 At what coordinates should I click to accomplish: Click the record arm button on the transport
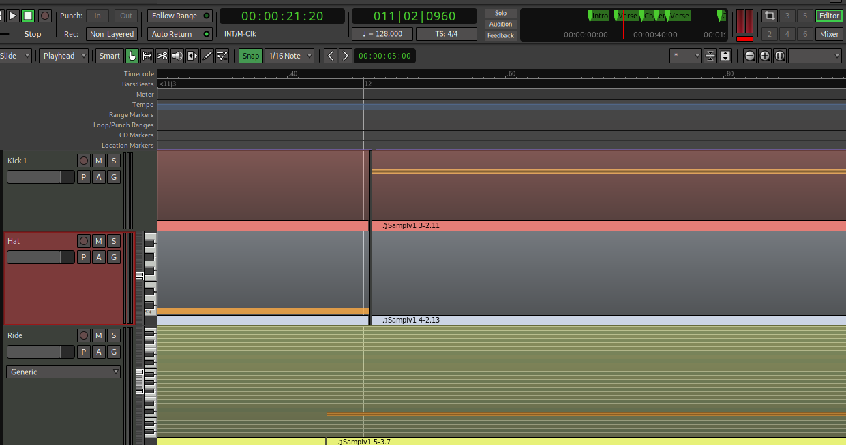(x=45, y=16)
